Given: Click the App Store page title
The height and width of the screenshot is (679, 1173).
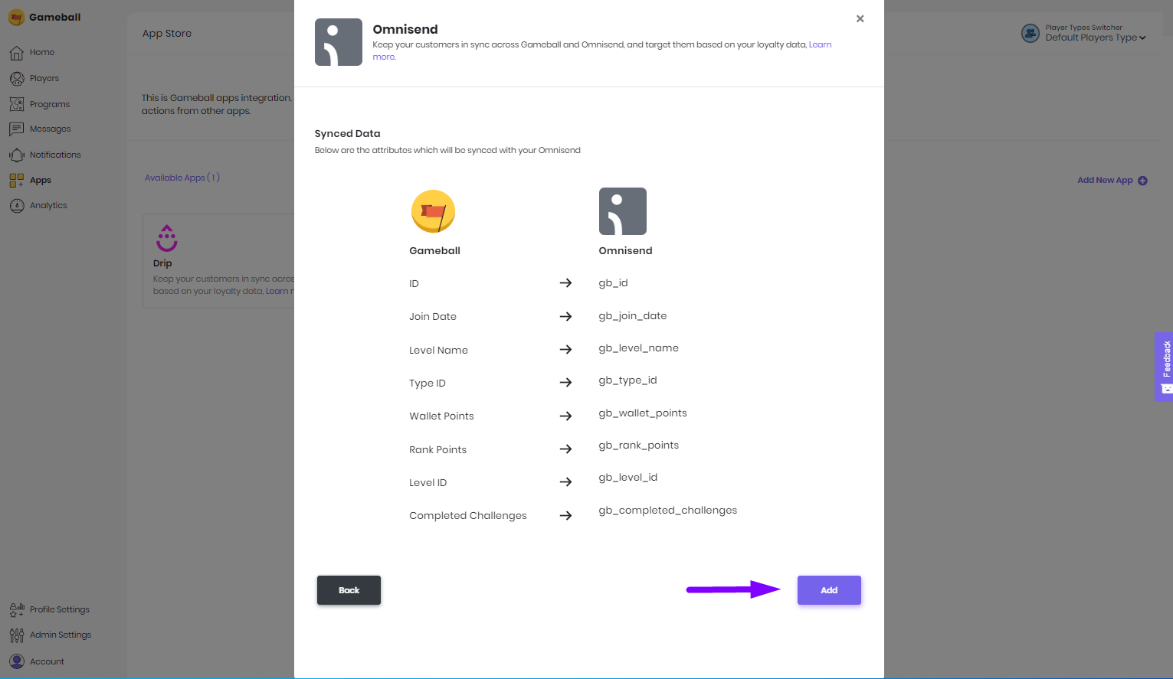Looking at the screenshot, I should [x=167, y=34].
